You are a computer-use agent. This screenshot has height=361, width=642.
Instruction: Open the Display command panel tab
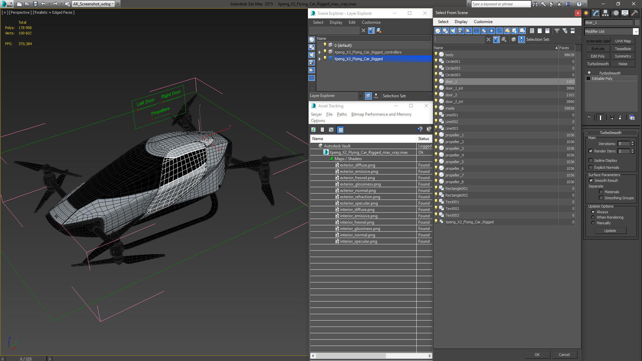pyautogui.click(x=625, y=13)
